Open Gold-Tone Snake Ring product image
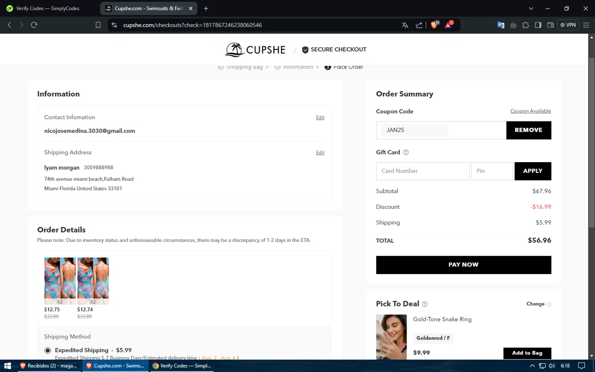Screen dimensions: 595x372 pyautogui.click(x=391, y=337)
